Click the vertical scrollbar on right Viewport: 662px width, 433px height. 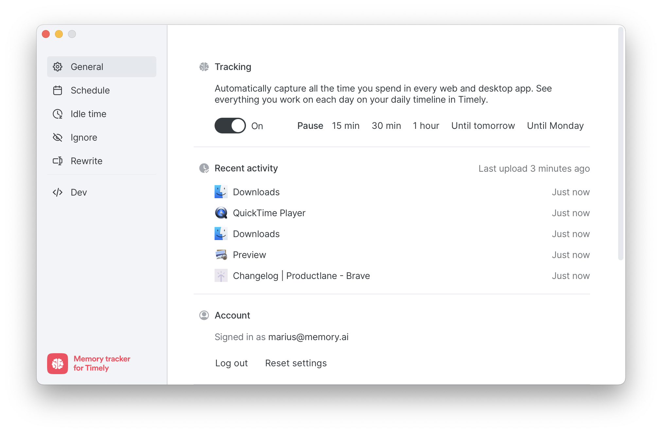tap(620, 144)
